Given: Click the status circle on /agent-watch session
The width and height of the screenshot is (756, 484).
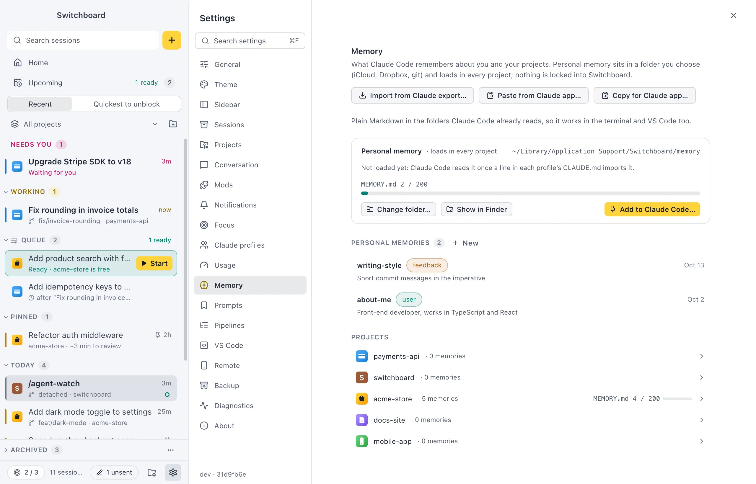Looking at the screenshot, I should point(167,394).
